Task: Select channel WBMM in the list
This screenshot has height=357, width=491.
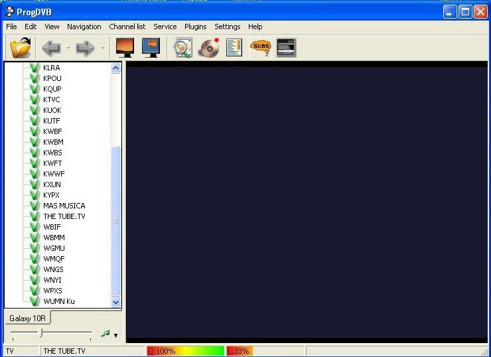Action: (54, 238)
